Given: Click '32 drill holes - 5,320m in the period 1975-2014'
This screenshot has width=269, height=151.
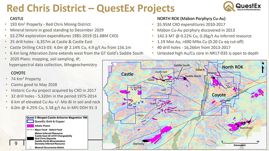Looking at the screenshot, I should tap(54, 96).
